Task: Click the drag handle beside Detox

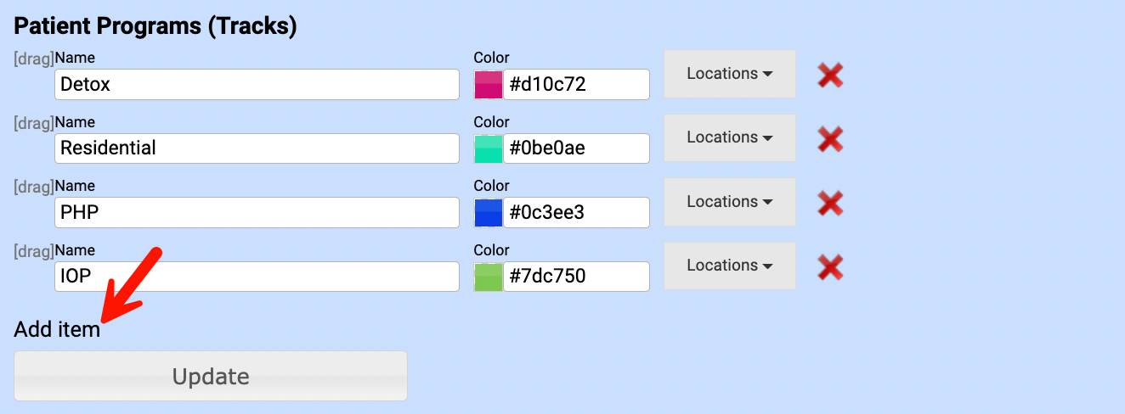Action: [x=33, y=59]
